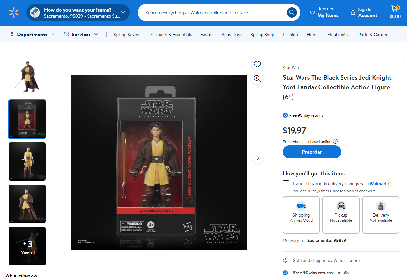Image resolution: width=407 pixels, height=277 pixels.
Task: Open the returns Details link
Action: pyautogui.click(x=342, y=273)
